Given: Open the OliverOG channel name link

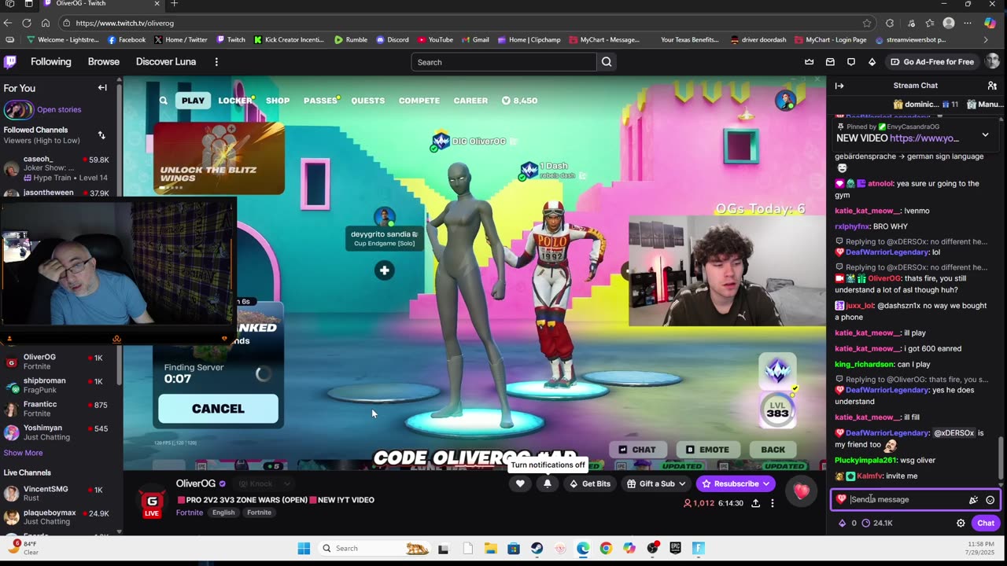Looking at the screenshot, I should [196, 483].
